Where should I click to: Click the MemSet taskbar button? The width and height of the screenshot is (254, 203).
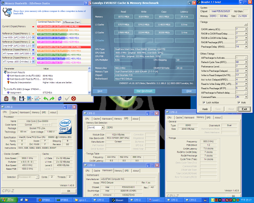[x=119, y=200]
